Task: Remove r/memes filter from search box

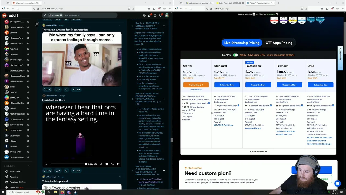Action: [61, 15]
